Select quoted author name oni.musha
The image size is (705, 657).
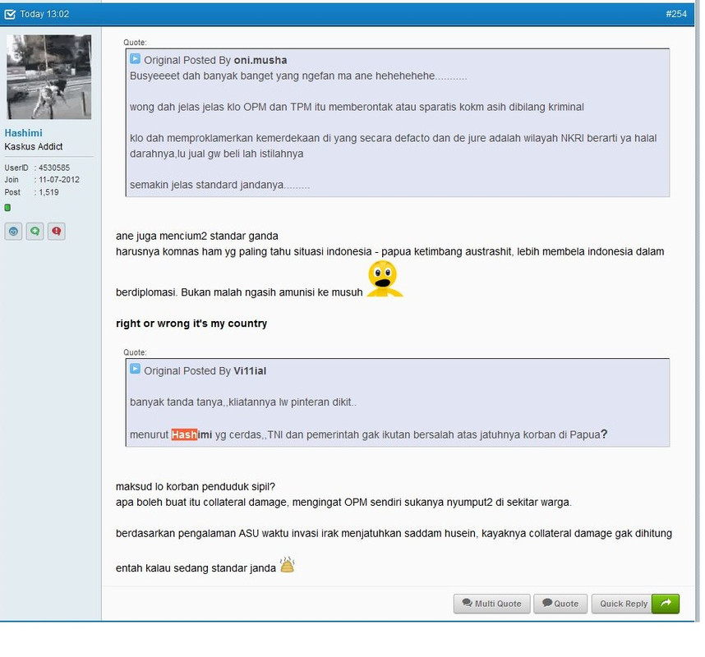pyautogui.click(x=260, y=60)
